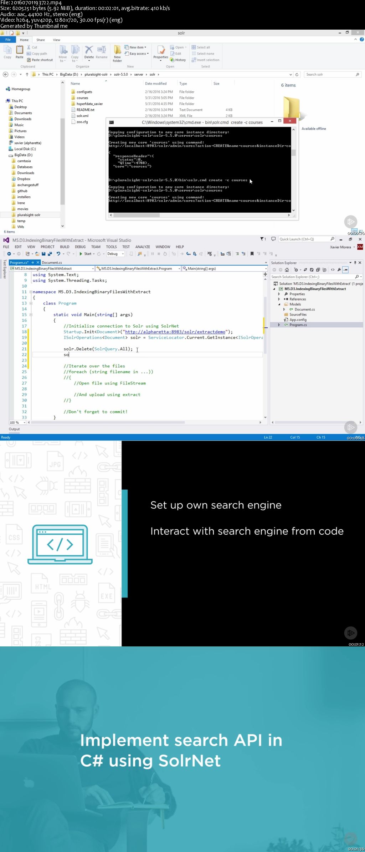
Task: Click pluralsight-solr in address breadcrumb
Action: (x=96, y=74)
